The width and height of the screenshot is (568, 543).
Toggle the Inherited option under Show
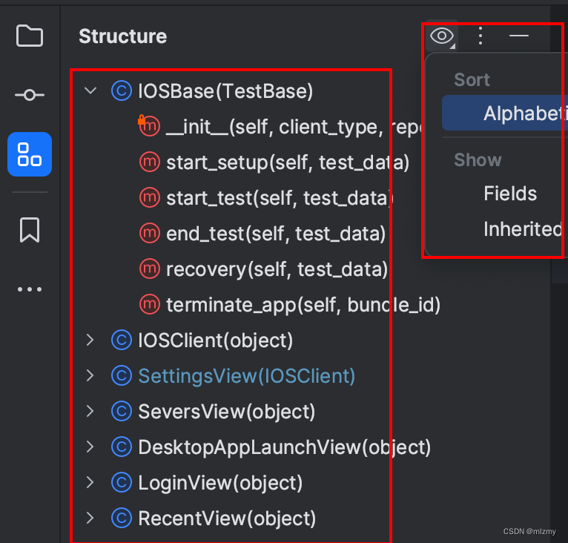(523, 228)
